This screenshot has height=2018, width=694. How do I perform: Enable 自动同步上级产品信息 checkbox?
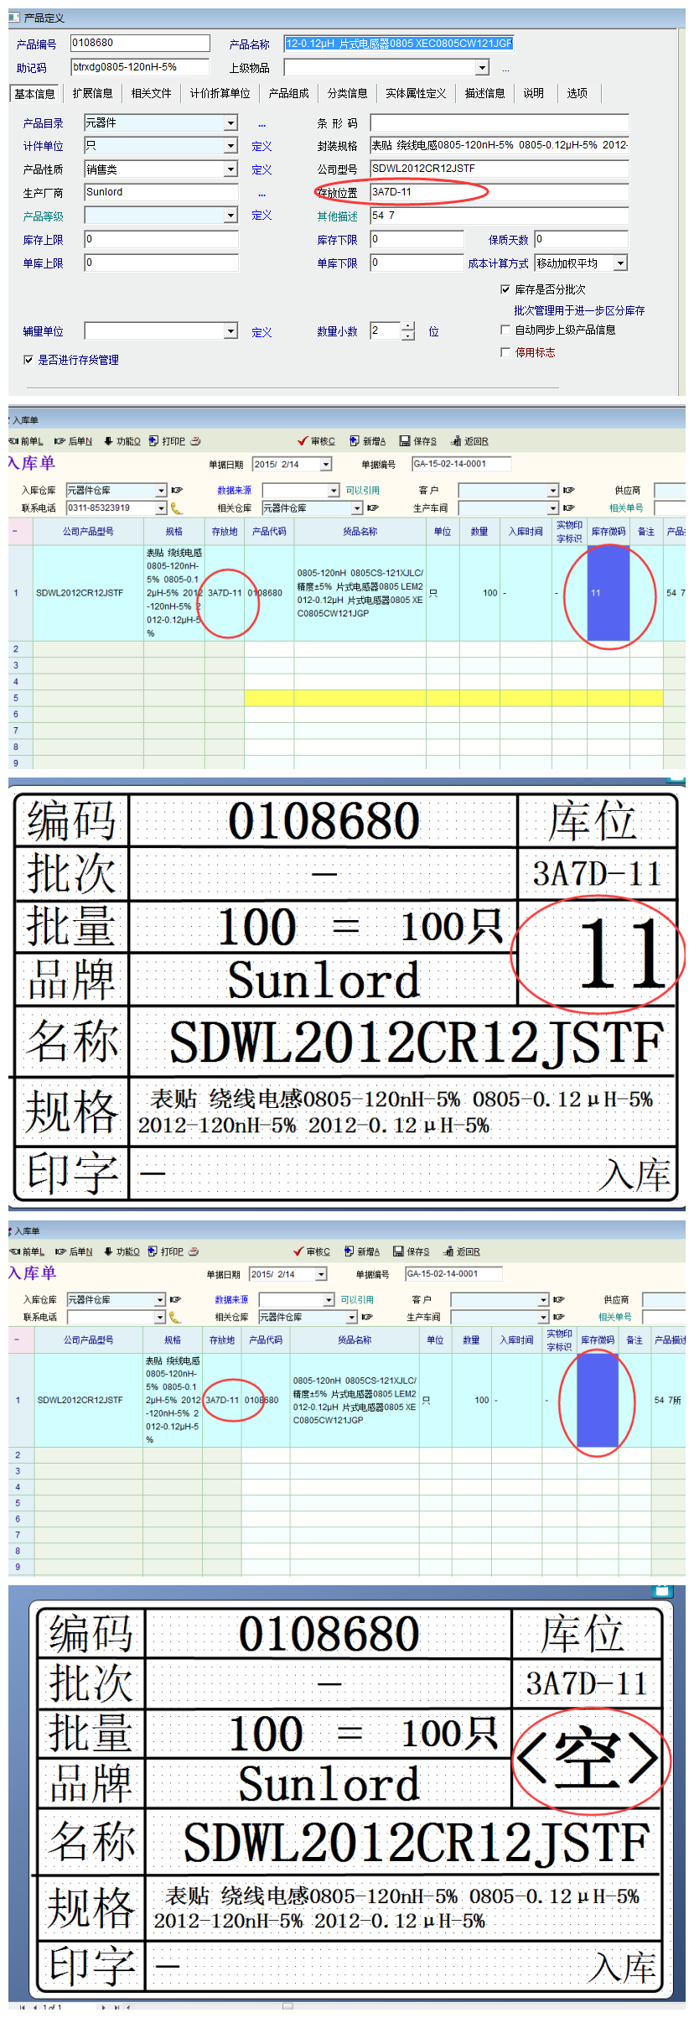tap(505, 330)
